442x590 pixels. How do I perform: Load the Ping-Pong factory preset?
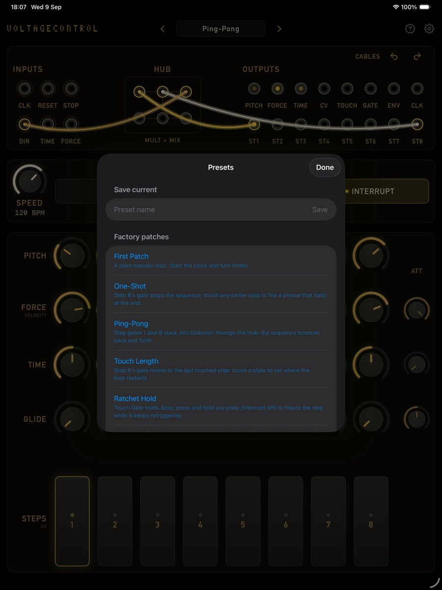pyautogui.click(x=221, y=331)
